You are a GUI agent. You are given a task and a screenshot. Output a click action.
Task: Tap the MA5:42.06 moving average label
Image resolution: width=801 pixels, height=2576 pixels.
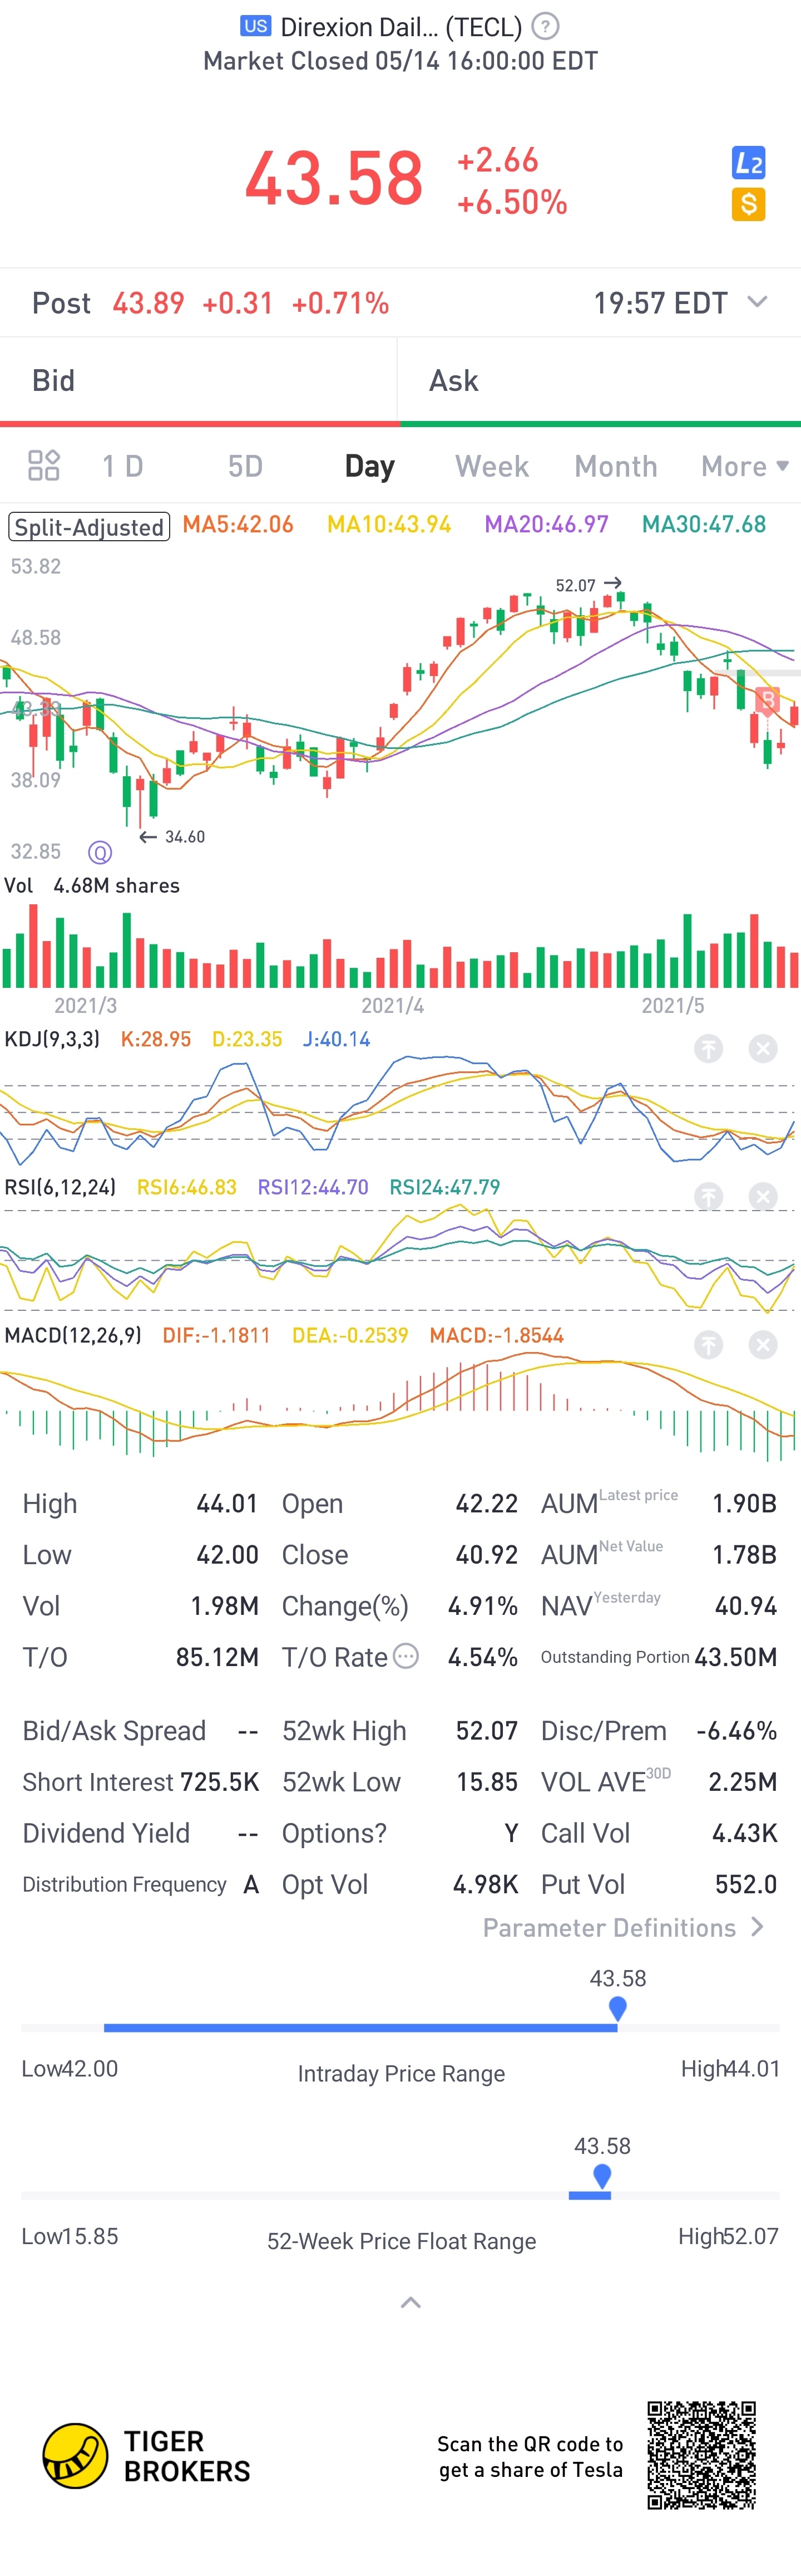238,525
